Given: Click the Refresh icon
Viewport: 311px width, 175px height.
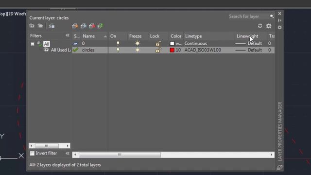Looking at the screenshot, I should [260, 26].
